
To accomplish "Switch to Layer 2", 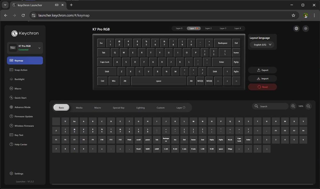I will (208, 28).
